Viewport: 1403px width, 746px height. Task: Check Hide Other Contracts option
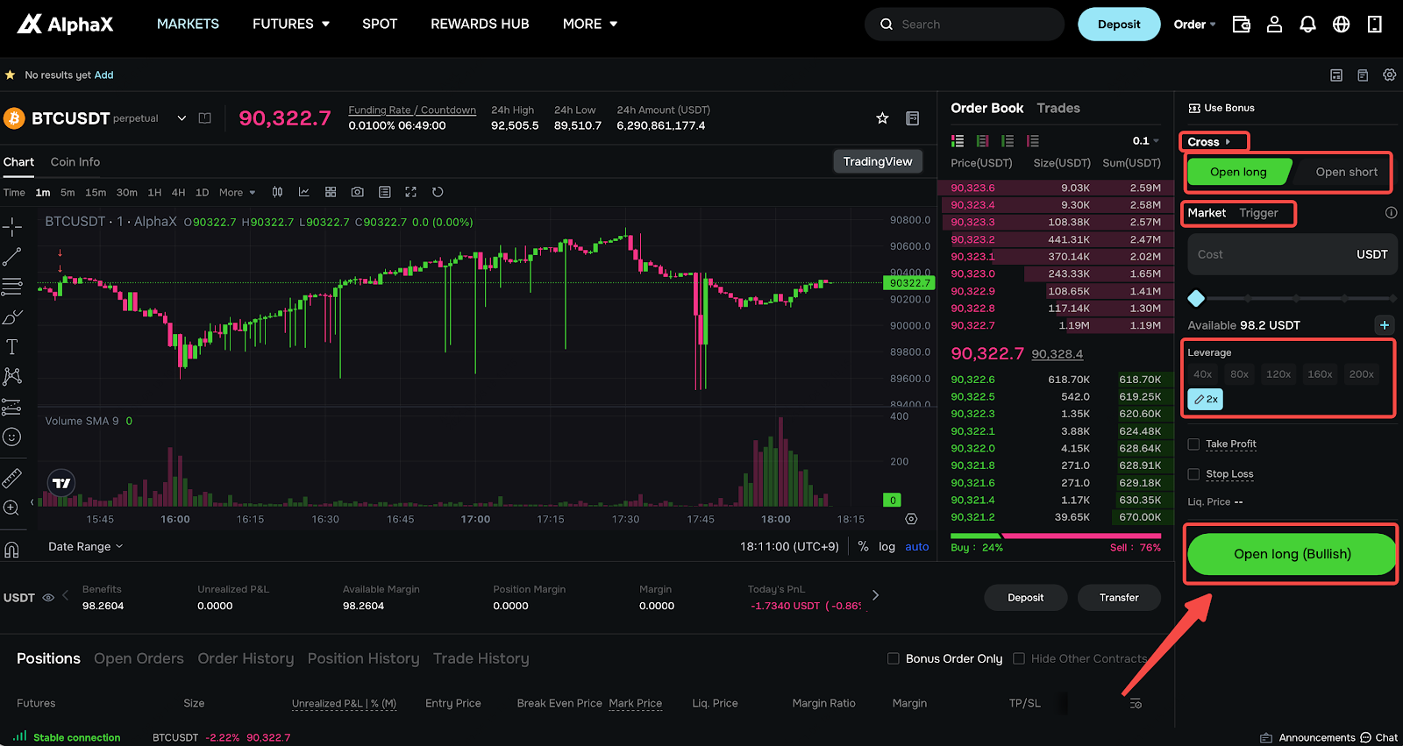pyautogui.click(x=1019, y=658)
